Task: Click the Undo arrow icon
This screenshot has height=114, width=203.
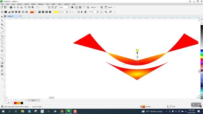Action: pyautogui.click(x=37, y=7)
